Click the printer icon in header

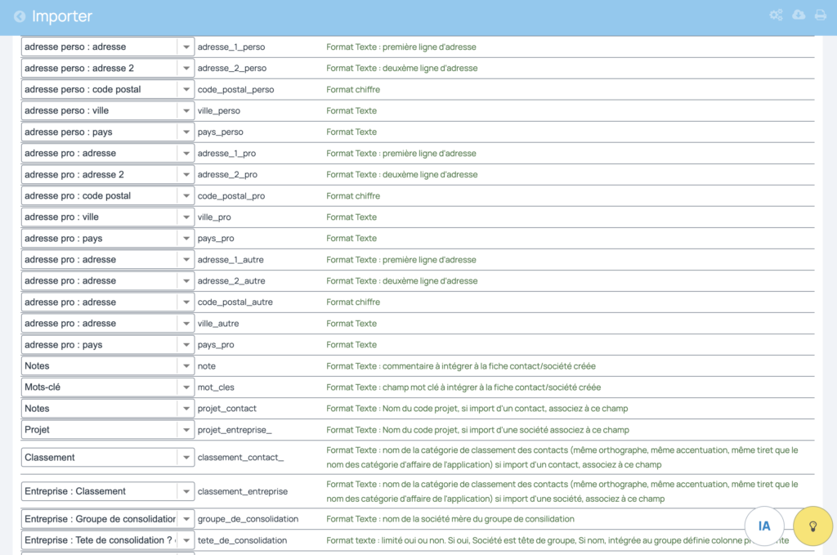(821, 15)
